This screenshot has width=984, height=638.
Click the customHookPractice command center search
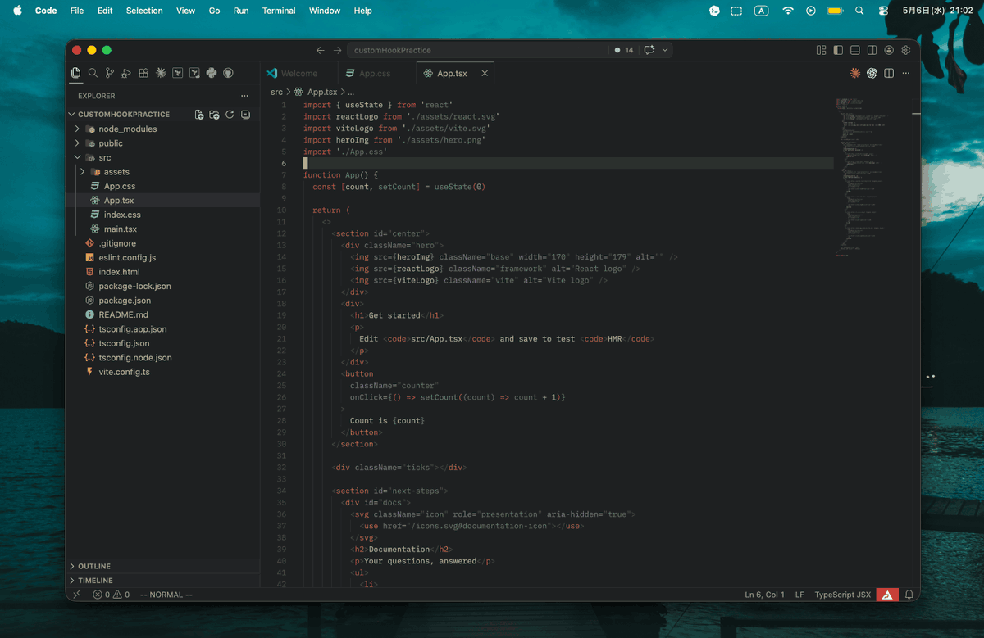480,50
